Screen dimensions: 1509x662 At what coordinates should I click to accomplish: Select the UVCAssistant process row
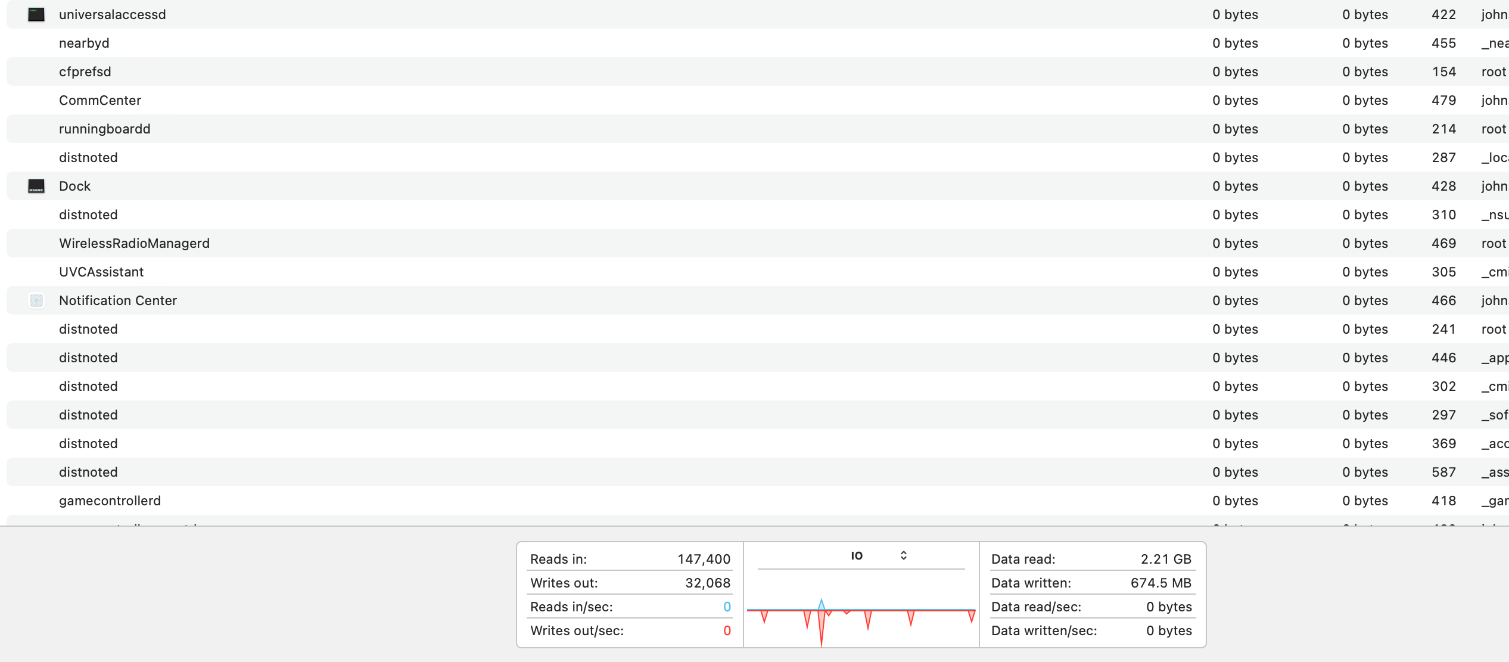[101, 272]
